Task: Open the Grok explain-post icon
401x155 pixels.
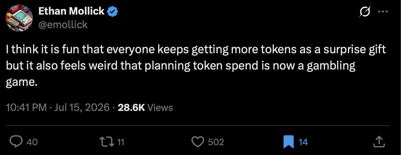Action: coord(365,12)
